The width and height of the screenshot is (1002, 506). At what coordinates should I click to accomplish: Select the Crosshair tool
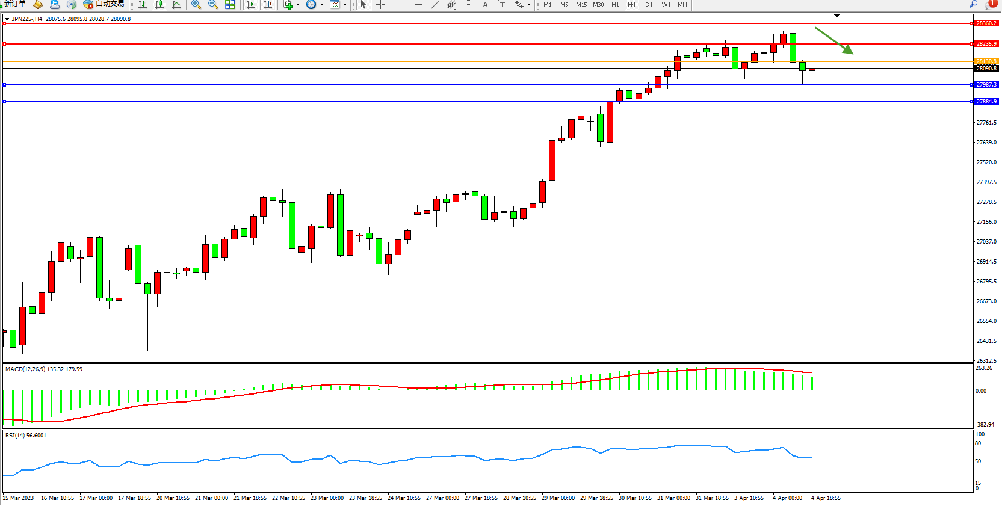tap(381, 5)
